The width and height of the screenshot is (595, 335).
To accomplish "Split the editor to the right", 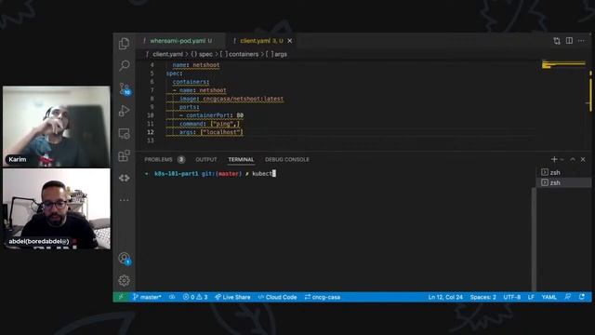I will [x=569, y=41].
